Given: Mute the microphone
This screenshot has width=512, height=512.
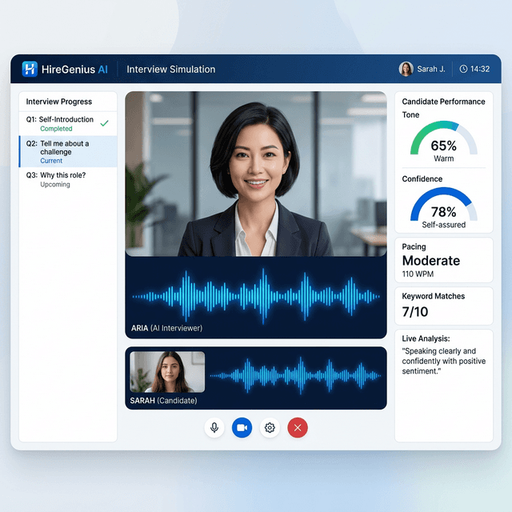Looking at the screenshot, I should (x=214, y=428).
